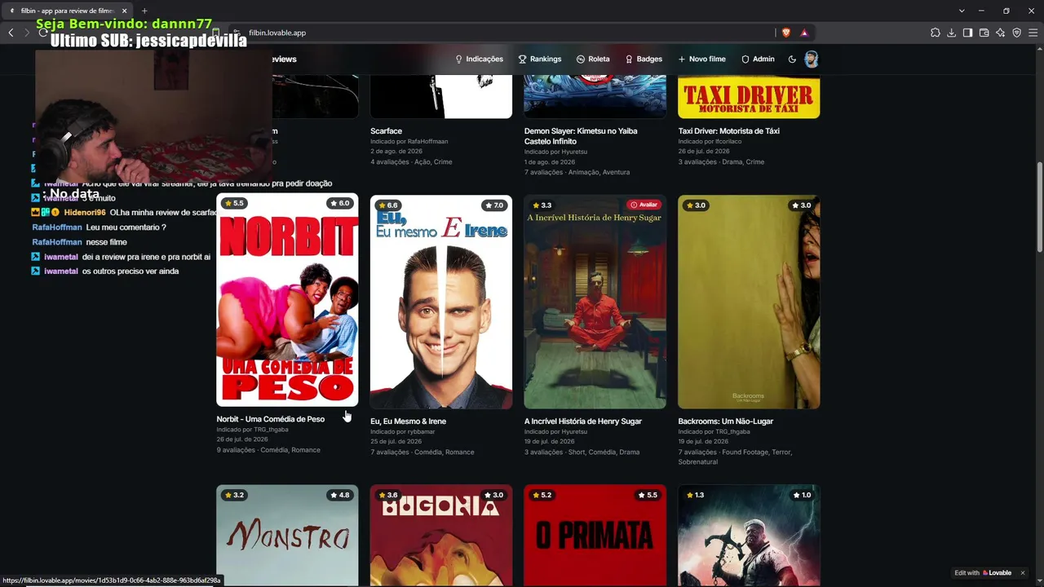Open the Norbit movie poster
This screenshot has height=587, width=1044.
pyautogui.click(x=287, y=299)
